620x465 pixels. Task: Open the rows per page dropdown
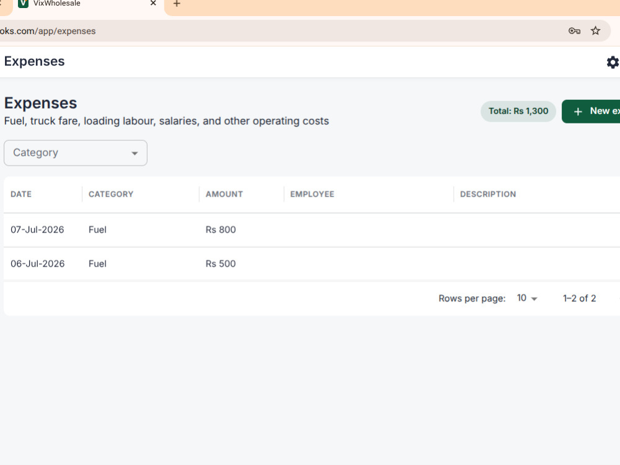(x=527, y=298)
